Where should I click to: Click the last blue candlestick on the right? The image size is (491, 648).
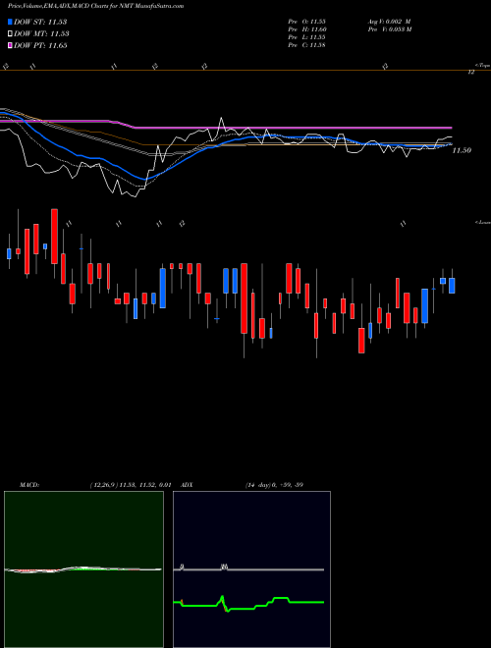coord(452,286)
